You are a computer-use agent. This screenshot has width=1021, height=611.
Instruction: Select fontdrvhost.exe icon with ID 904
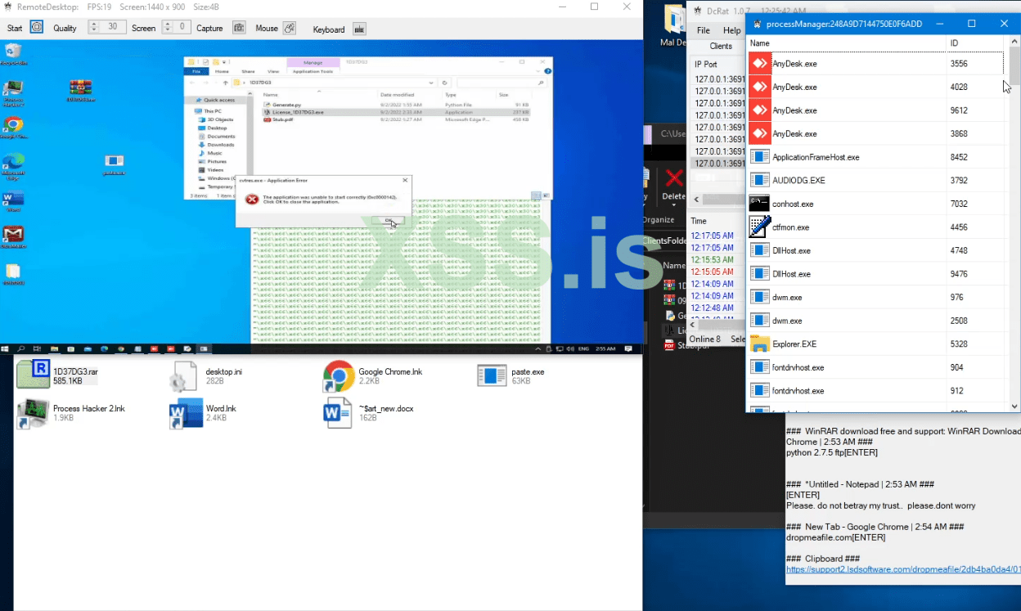point(760,367)
